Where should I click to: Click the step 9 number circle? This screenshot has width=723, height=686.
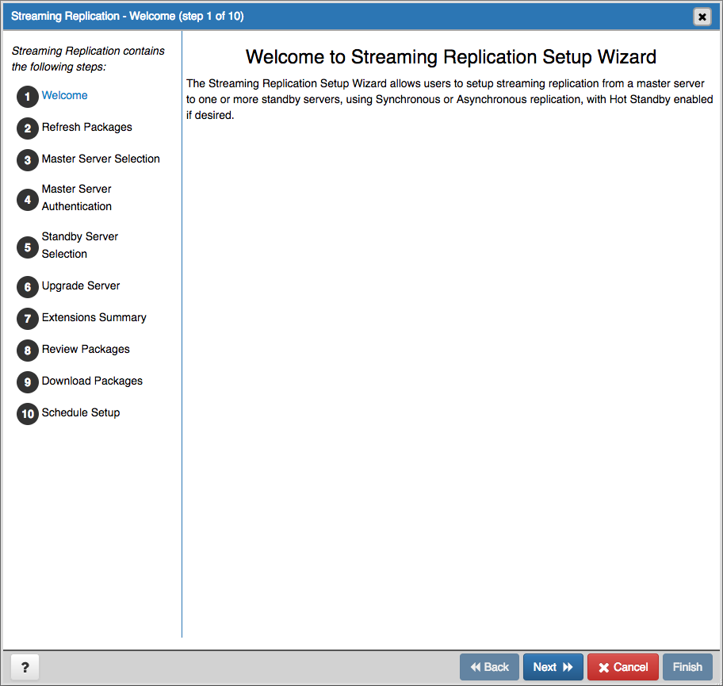(x=28, y=382)
